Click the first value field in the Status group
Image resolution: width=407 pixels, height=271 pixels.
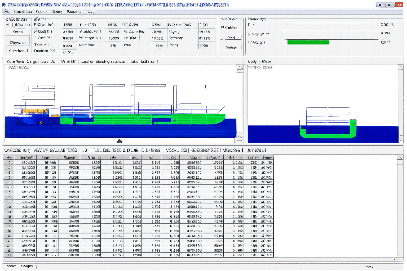69,25
